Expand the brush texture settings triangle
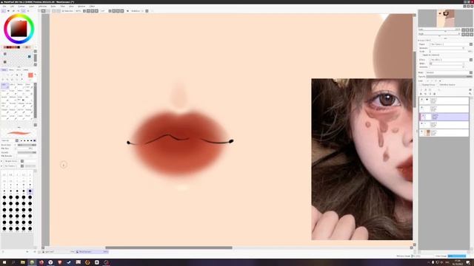474x266 pixels. (1, 166)
